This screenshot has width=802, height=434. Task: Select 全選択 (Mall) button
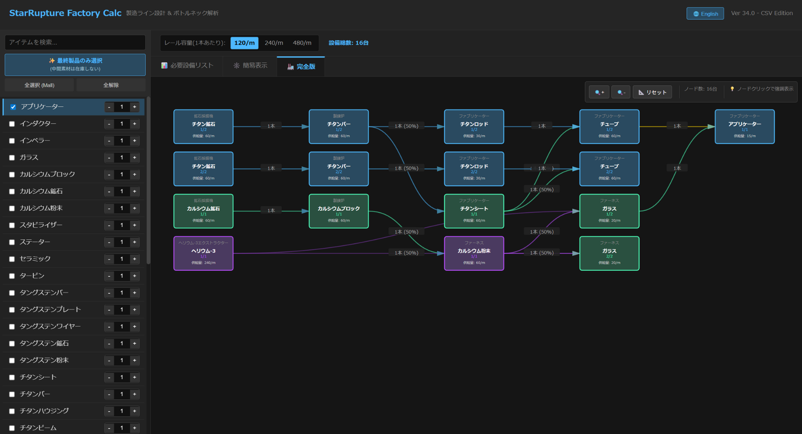(39, 85)
